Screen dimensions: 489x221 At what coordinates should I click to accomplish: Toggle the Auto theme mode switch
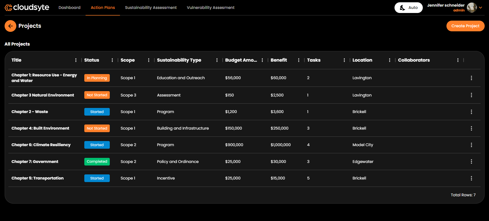tap(408, 8)
